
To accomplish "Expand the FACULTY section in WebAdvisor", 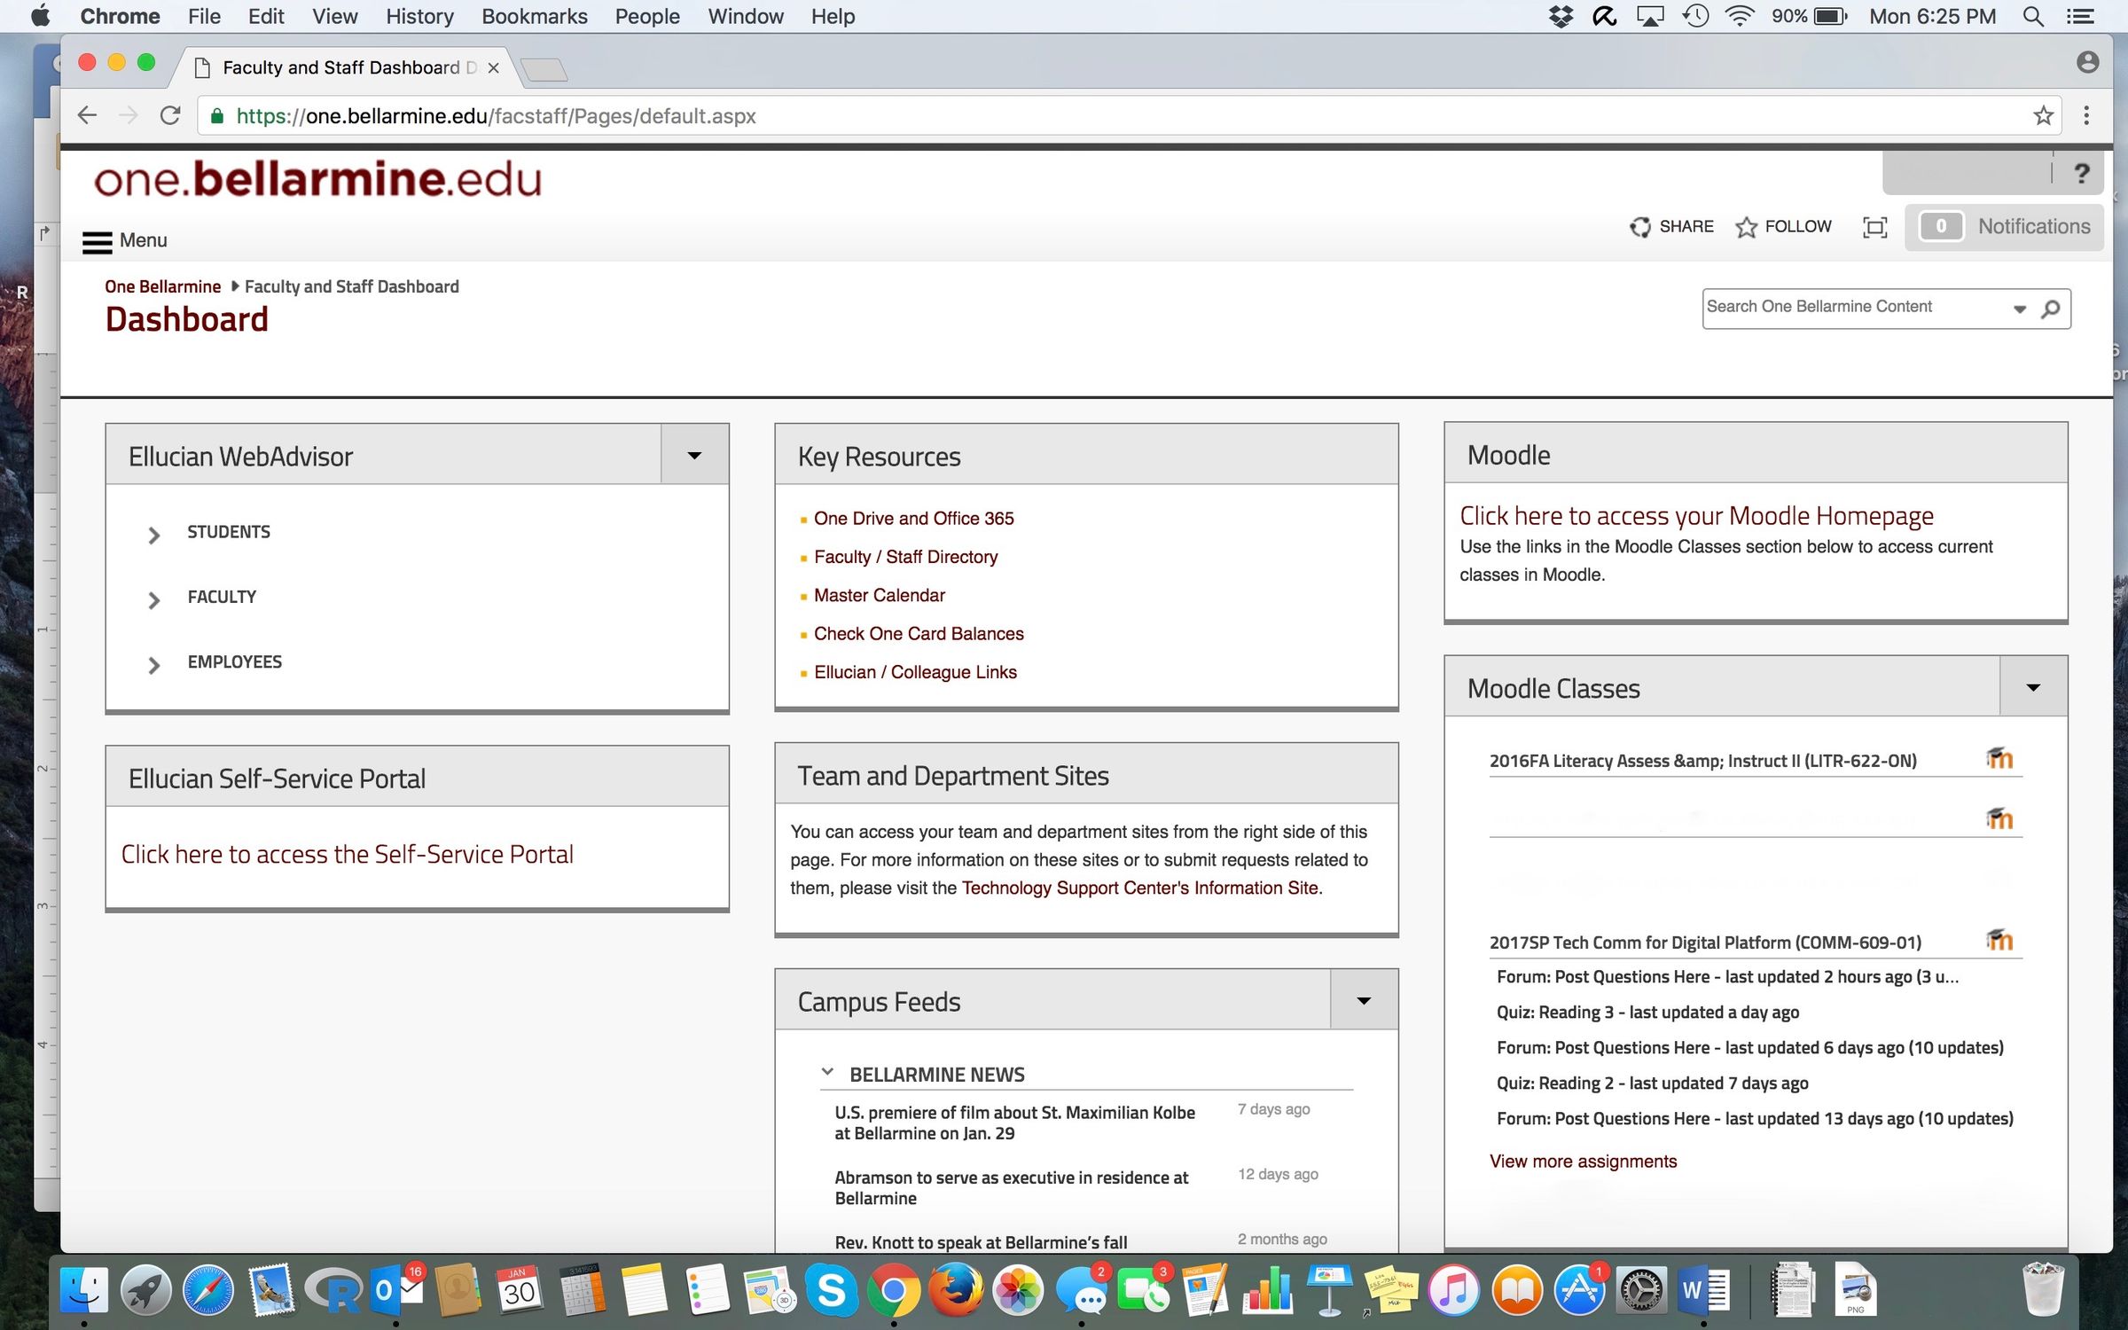I will 154,600.
